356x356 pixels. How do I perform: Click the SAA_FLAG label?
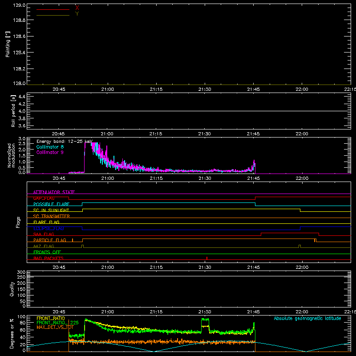pyautogui.click(x=44, y=234)
